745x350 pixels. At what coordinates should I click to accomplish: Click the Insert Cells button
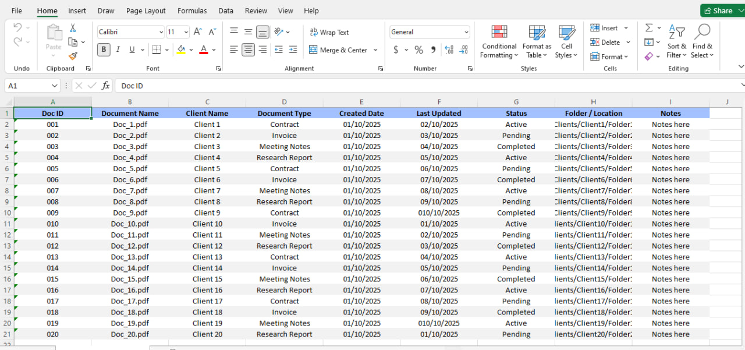tap(606, 27)
